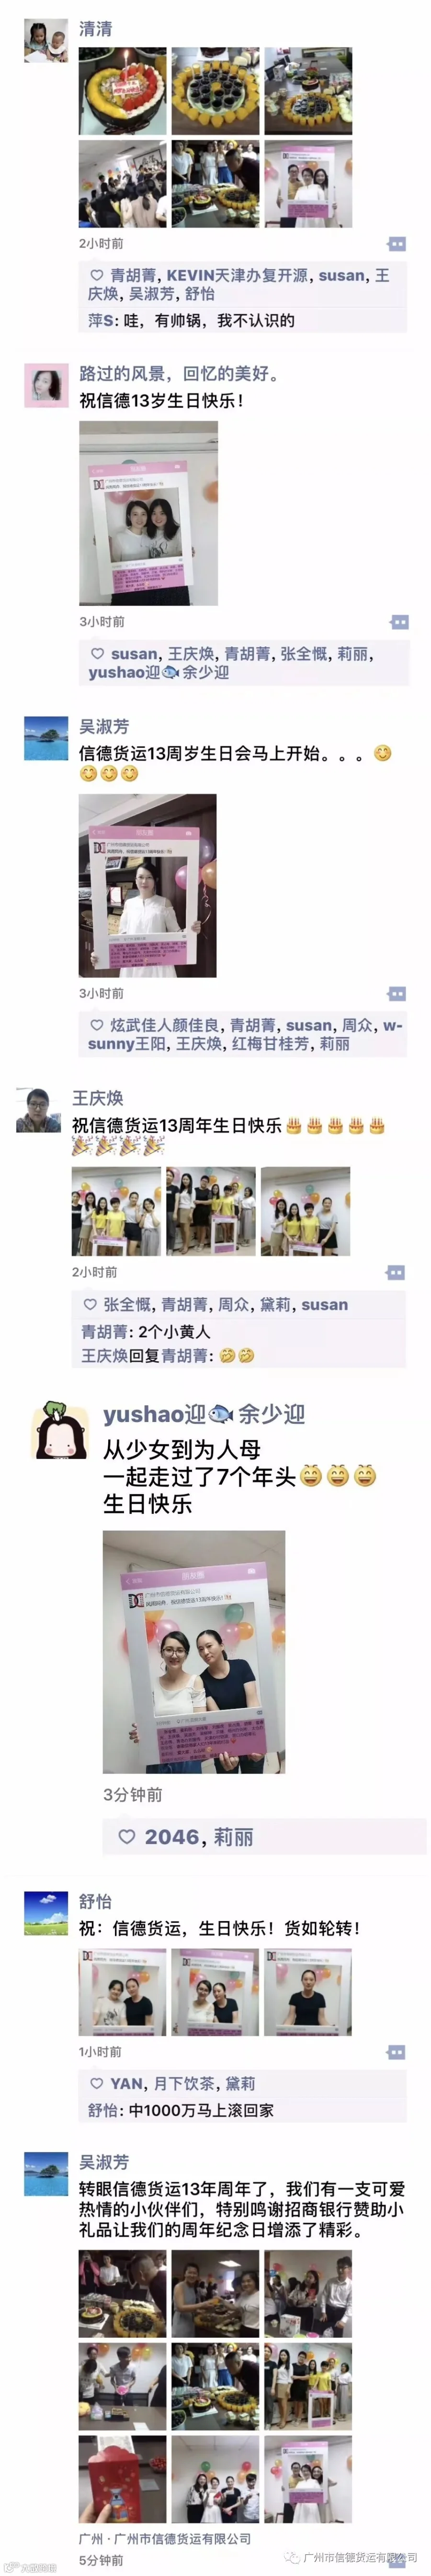Tap 舒怡's landscape avatar
This screenshot has width=431, height=2576.
(45, 1913)
